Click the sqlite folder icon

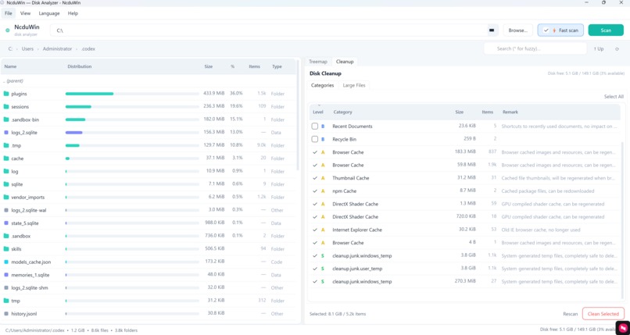(x=6, y=184)
